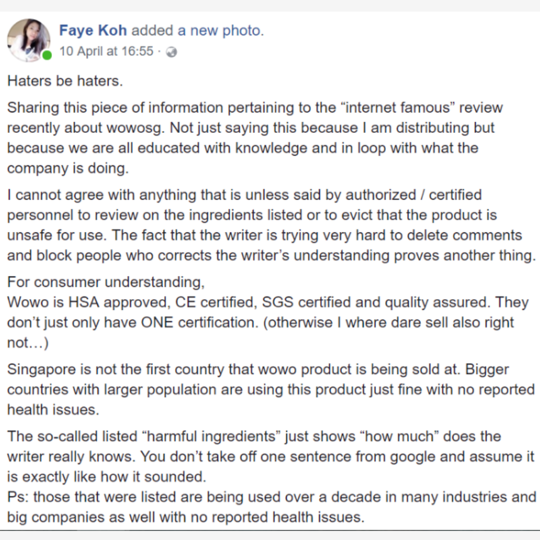Click the paragraph starting 'Singapore is not'
The height and width of the screenshot is (540, 540).
coord(271,389)
